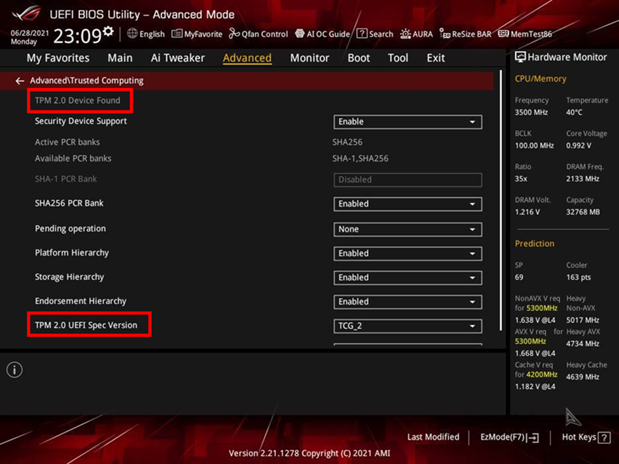619x464 pixels.
Task: Expand the Pending operation dropdown
Action: click(x=407, y=229)
